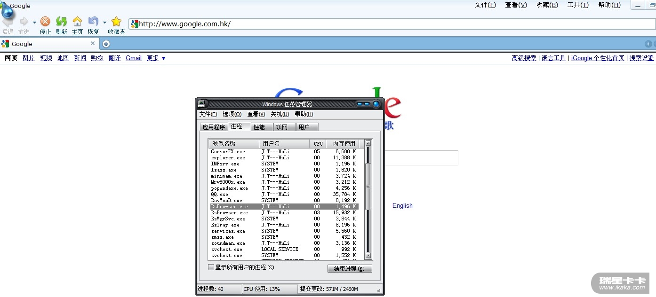Switch to 用户 tab in Task Manager
This screenshot has height=297, width=656.
point(307,127)
